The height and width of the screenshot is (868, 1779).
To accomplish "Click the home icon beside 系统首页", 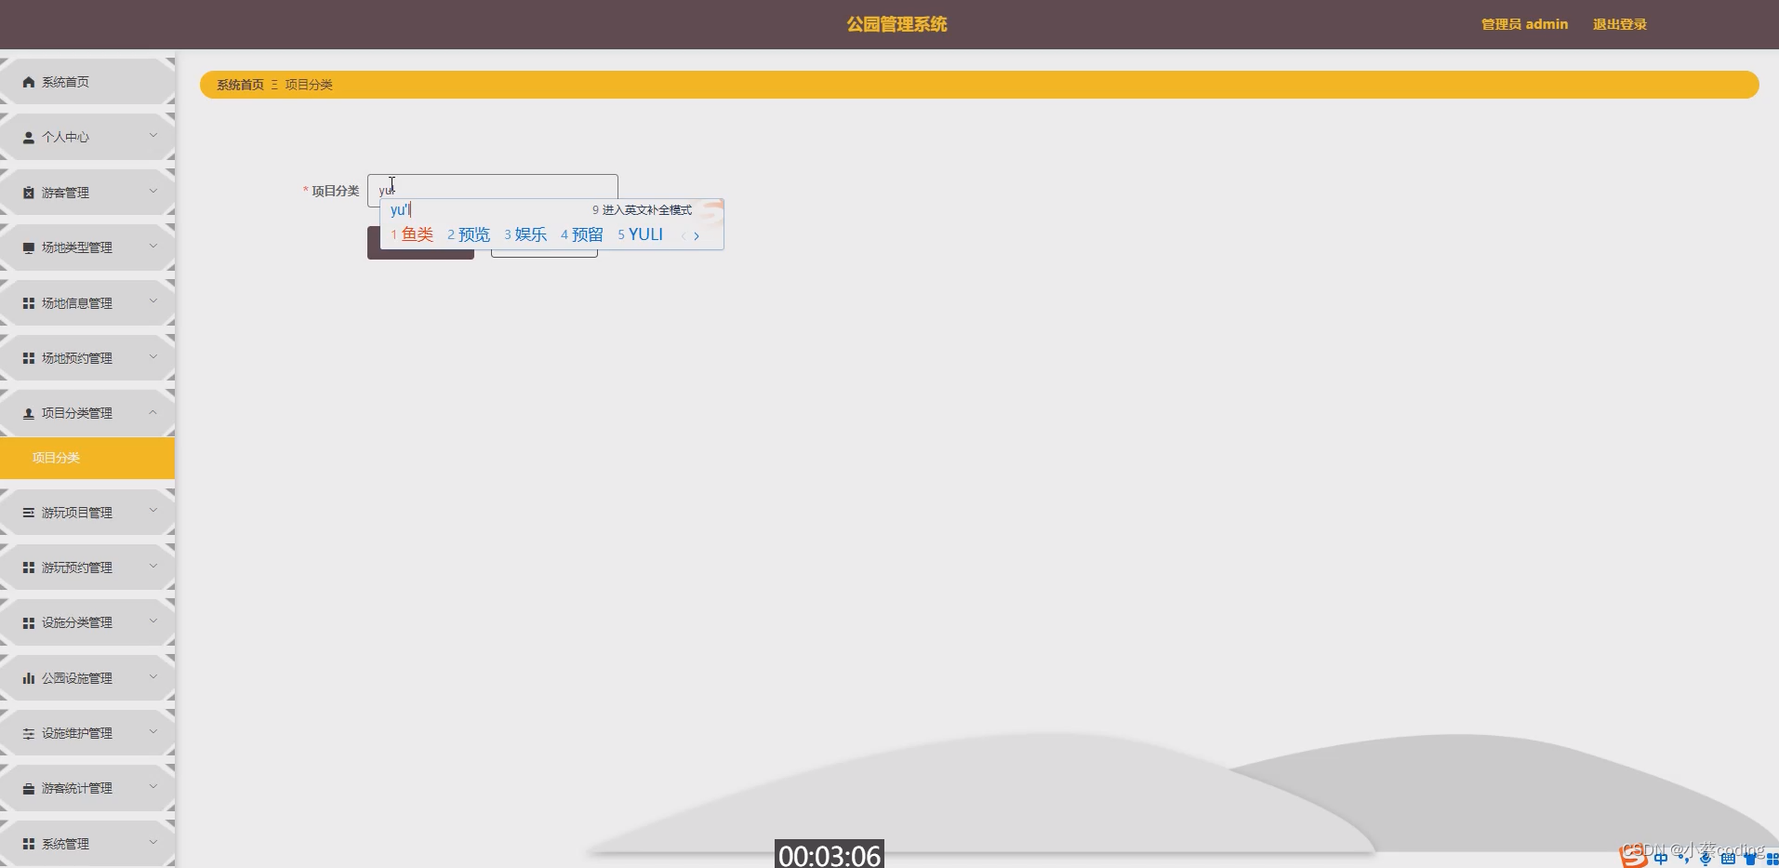I will click(29, 82).
